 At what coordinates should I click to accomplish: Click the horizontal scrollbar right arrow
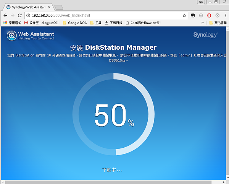224,182
